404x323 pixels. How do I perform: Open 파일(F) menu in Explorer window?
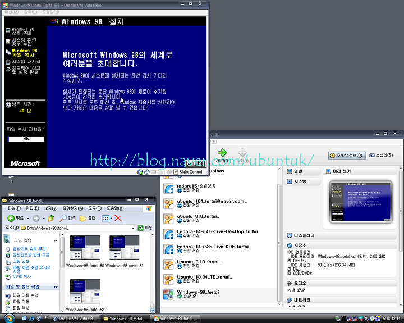point(14,208)
